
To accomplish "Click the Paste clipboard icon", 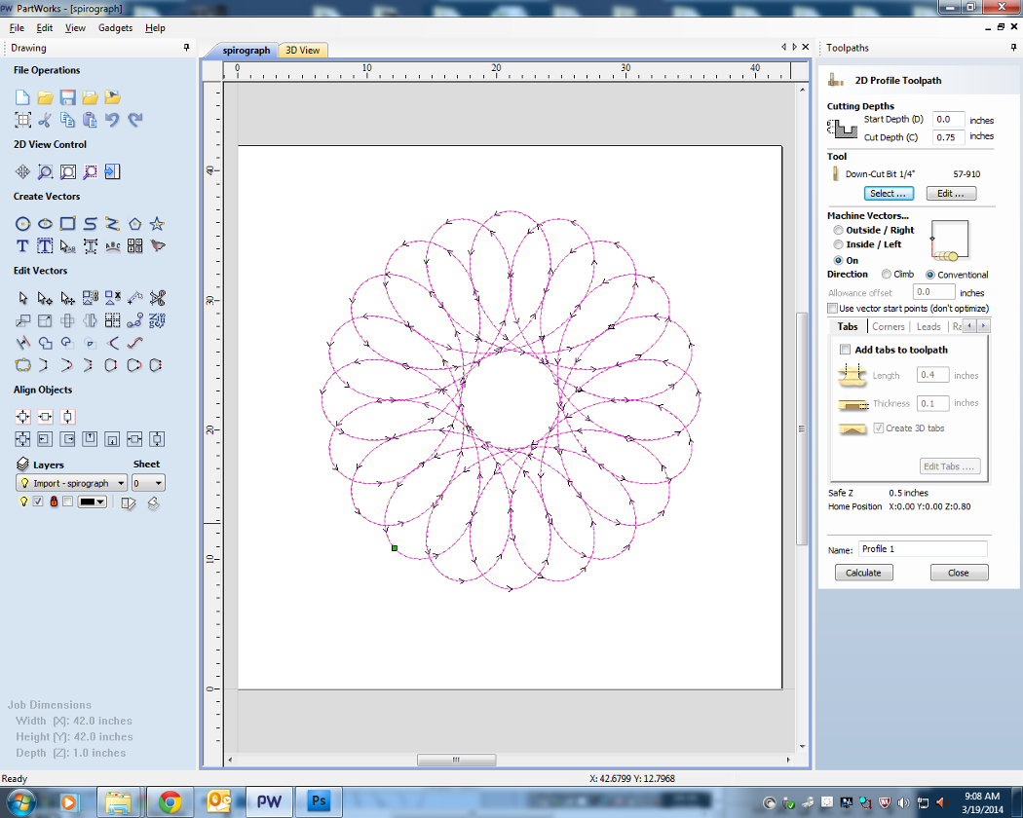I will [x=90, y=120].
